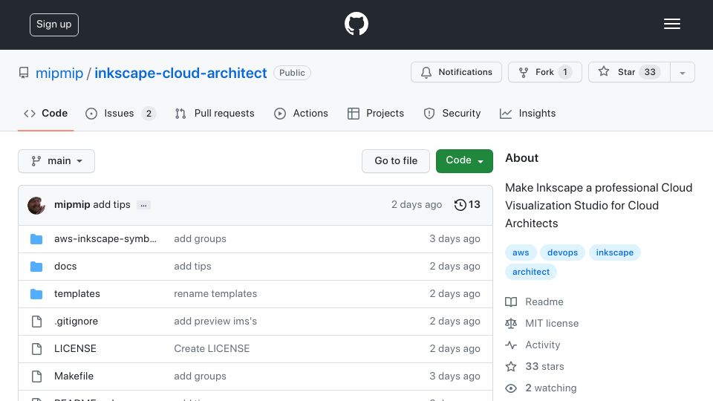Screen dimensions: 713x401
Task: Click the aws topic tag
Action: coord(521,252)
